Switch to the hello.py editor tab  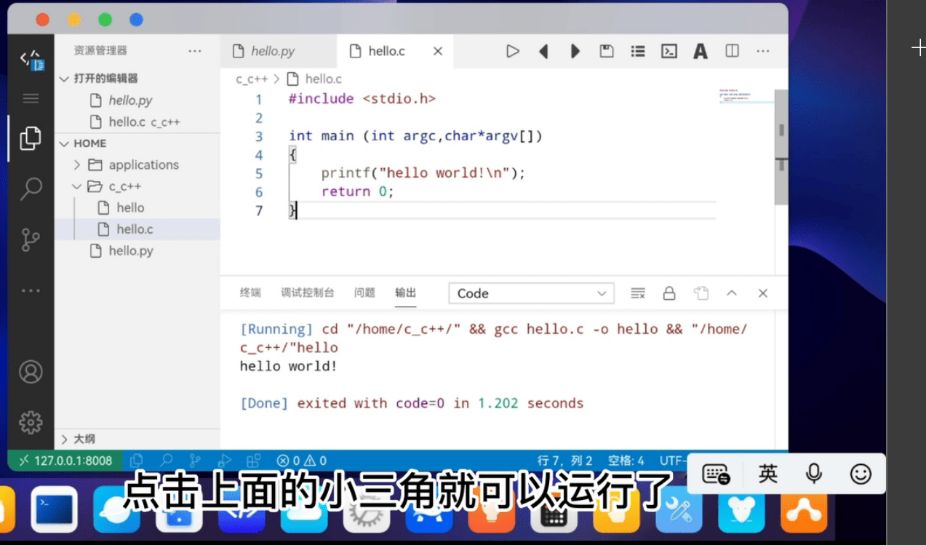click(273, 51)
